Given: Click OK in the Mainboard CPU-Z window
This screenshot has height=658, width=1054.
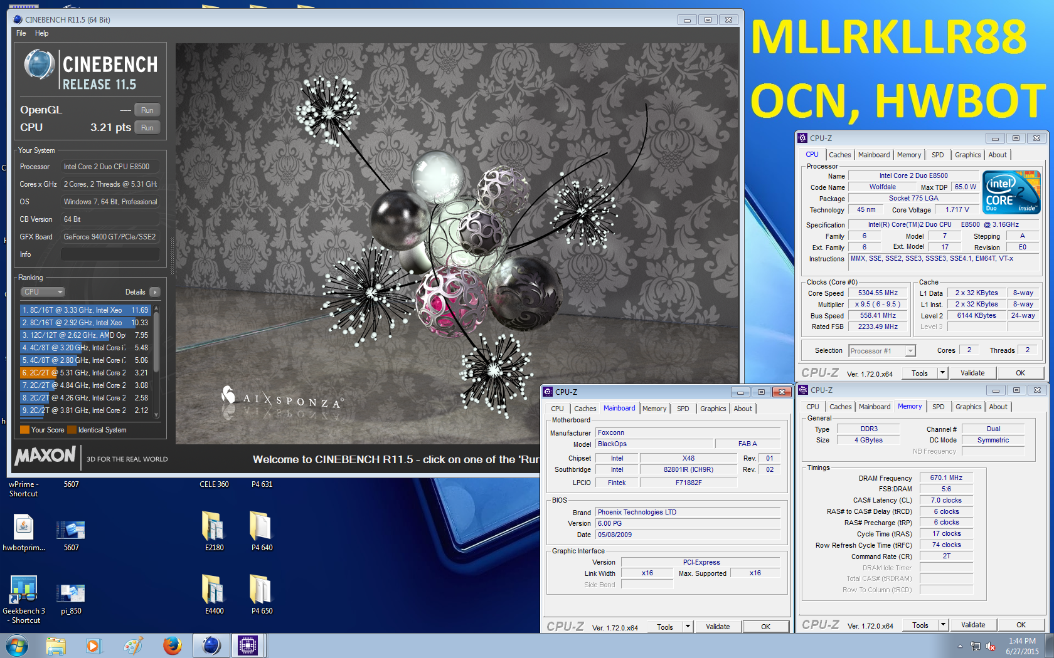Looking at the screenshot, I should pos(765,627).
